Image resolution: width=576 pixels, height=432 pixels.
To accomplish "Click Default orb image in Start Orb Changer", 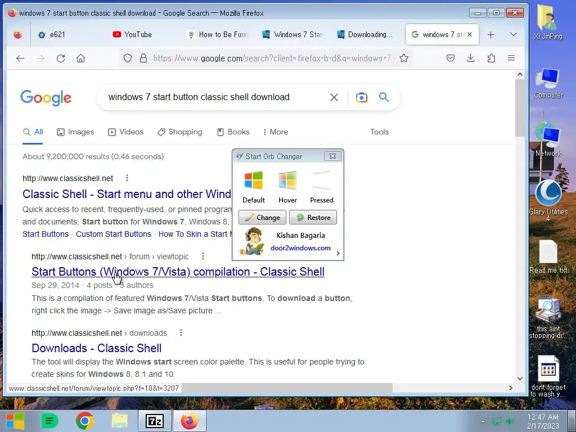I will pyautogui.click(x=254, y=181).
